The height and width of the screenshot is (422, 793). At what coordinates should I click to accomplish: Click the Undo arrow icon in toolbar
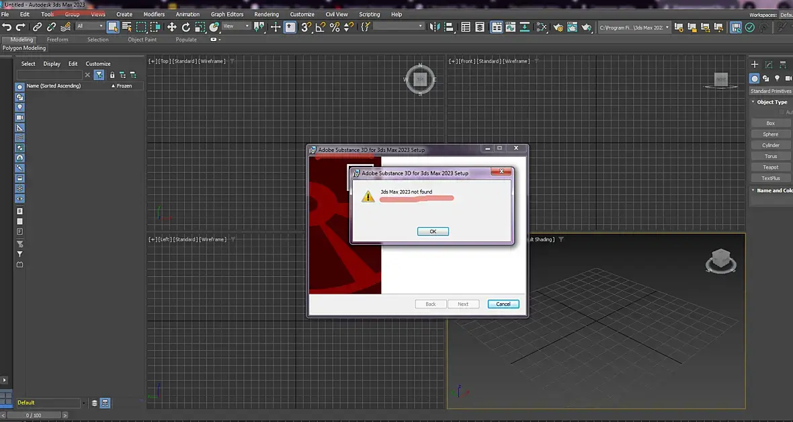click(x=7, y=27)
